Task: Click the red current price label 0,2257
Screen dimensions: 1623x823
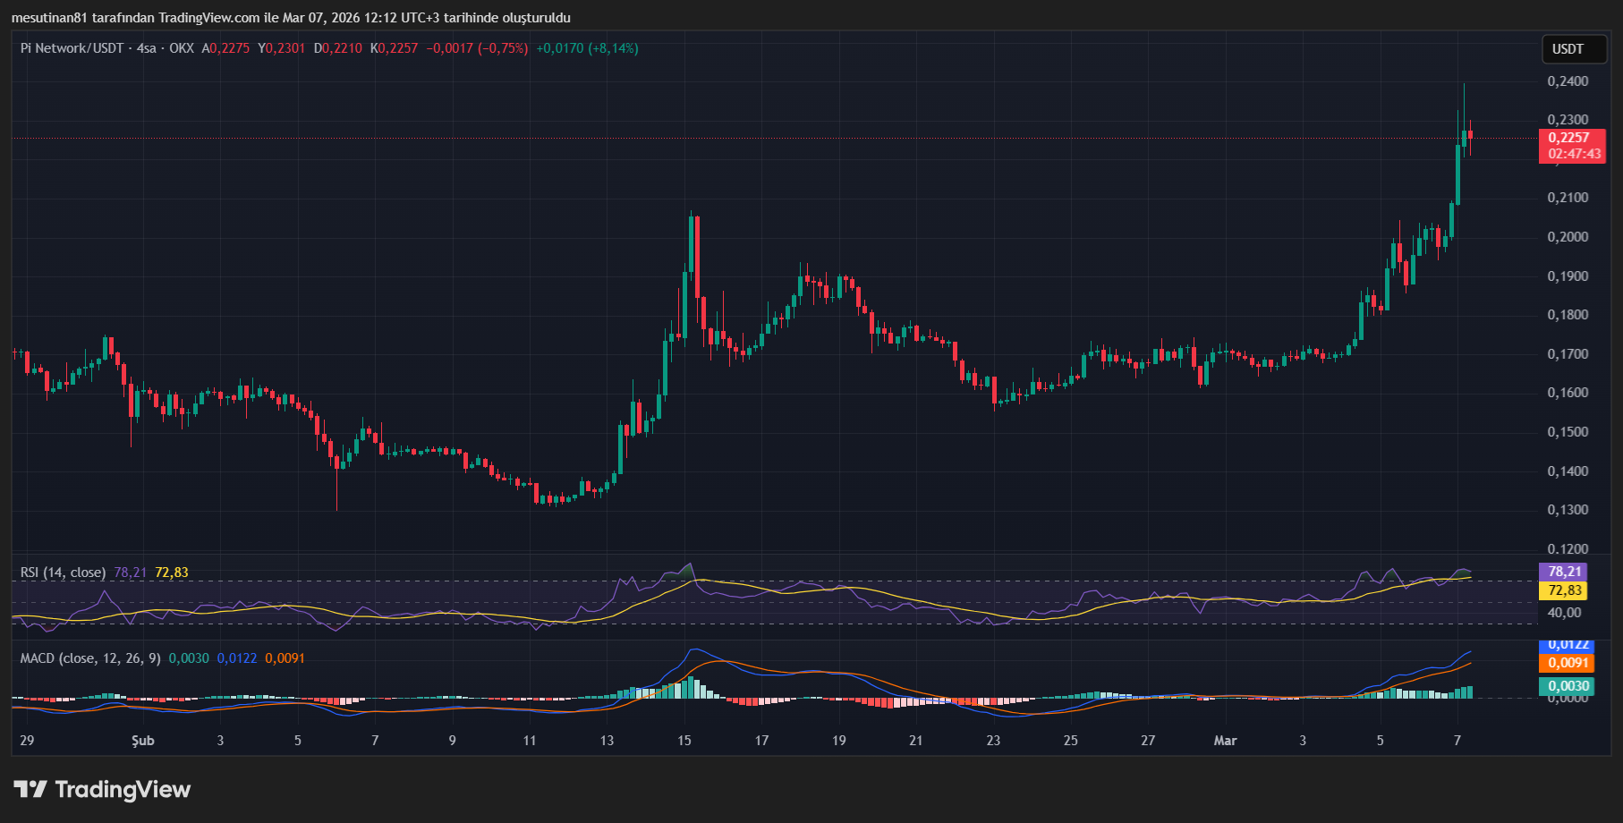Action: coord(1569,138)
